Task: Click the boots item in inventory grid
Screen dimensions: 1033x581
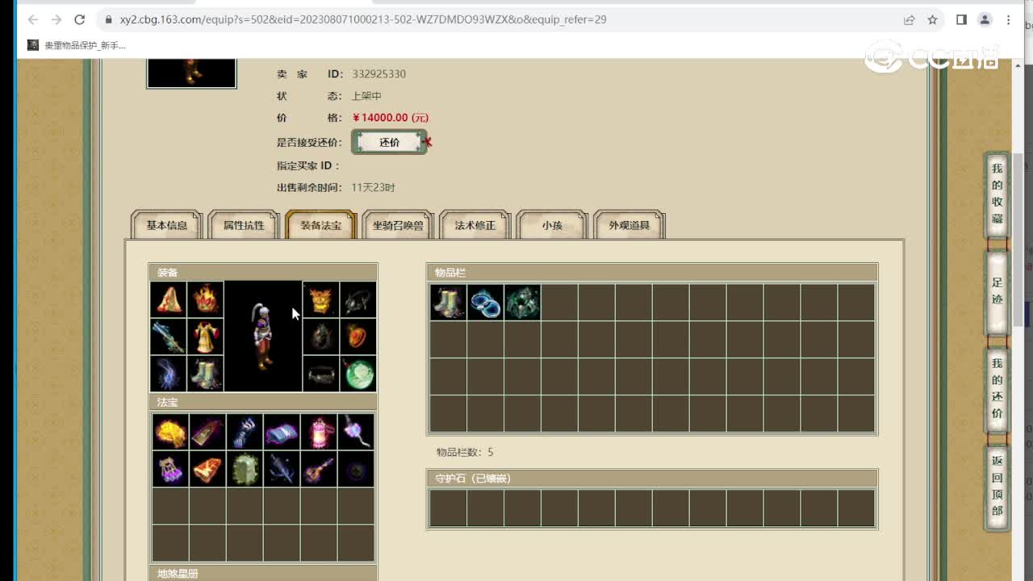Action: coord(448,302)
